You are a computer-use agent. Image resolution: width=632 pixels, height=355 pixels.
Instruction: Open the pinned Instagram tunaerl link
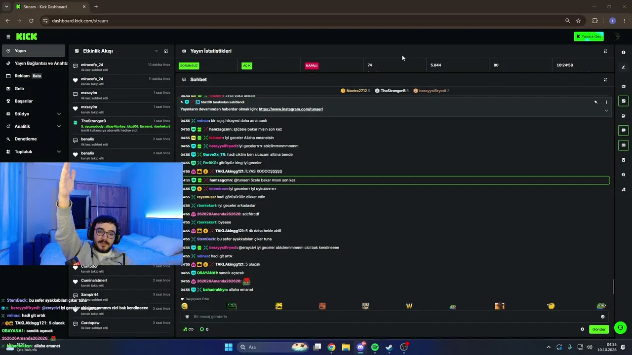tap(290, 109)
